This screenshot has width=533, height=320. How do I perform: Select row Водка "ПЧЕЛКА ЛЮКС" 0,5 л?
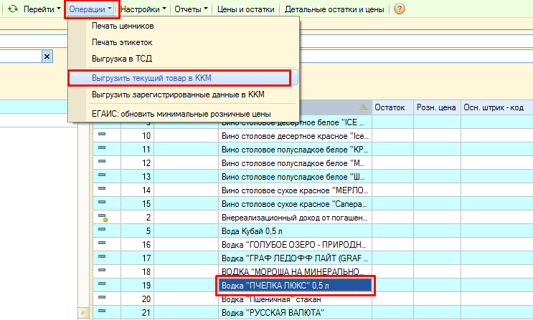(295, 286)
